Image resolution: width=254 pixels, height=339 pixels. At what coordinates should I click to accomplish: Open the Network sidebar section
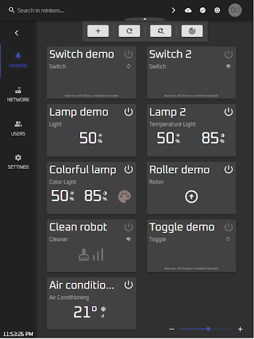(x=18, y=95)
